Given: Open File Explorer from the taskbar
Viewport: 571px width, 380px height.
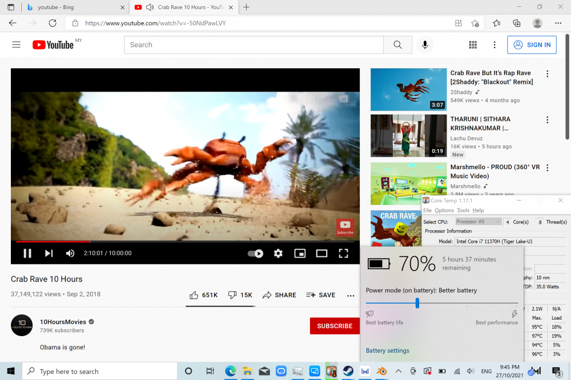Looking at the screenshot, I should point(248,371).
